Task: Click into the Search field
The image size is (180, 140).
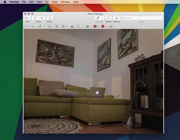Action: coord(142,18)
